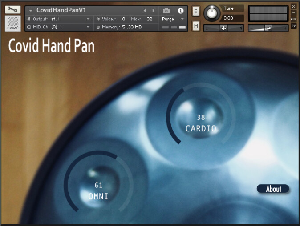Open the Purge menu
Viewport: 300px width, 226px height.
point(173,19)
